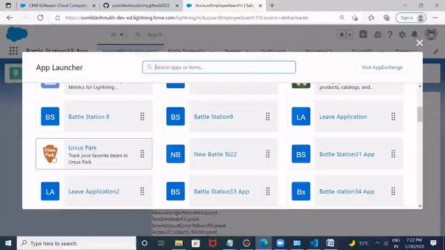
Task: Click drag handle on Battle Station33 App tile
Action: [268, 192]
